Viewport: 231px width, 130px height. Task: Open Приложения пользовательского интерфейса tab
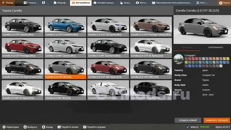click(x=172, y=3)
